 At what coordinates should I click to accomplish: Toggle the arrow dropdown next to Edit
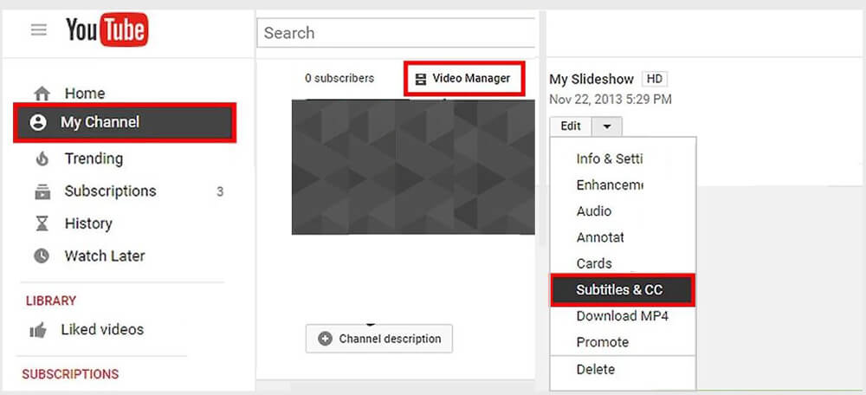click(607, 126)
